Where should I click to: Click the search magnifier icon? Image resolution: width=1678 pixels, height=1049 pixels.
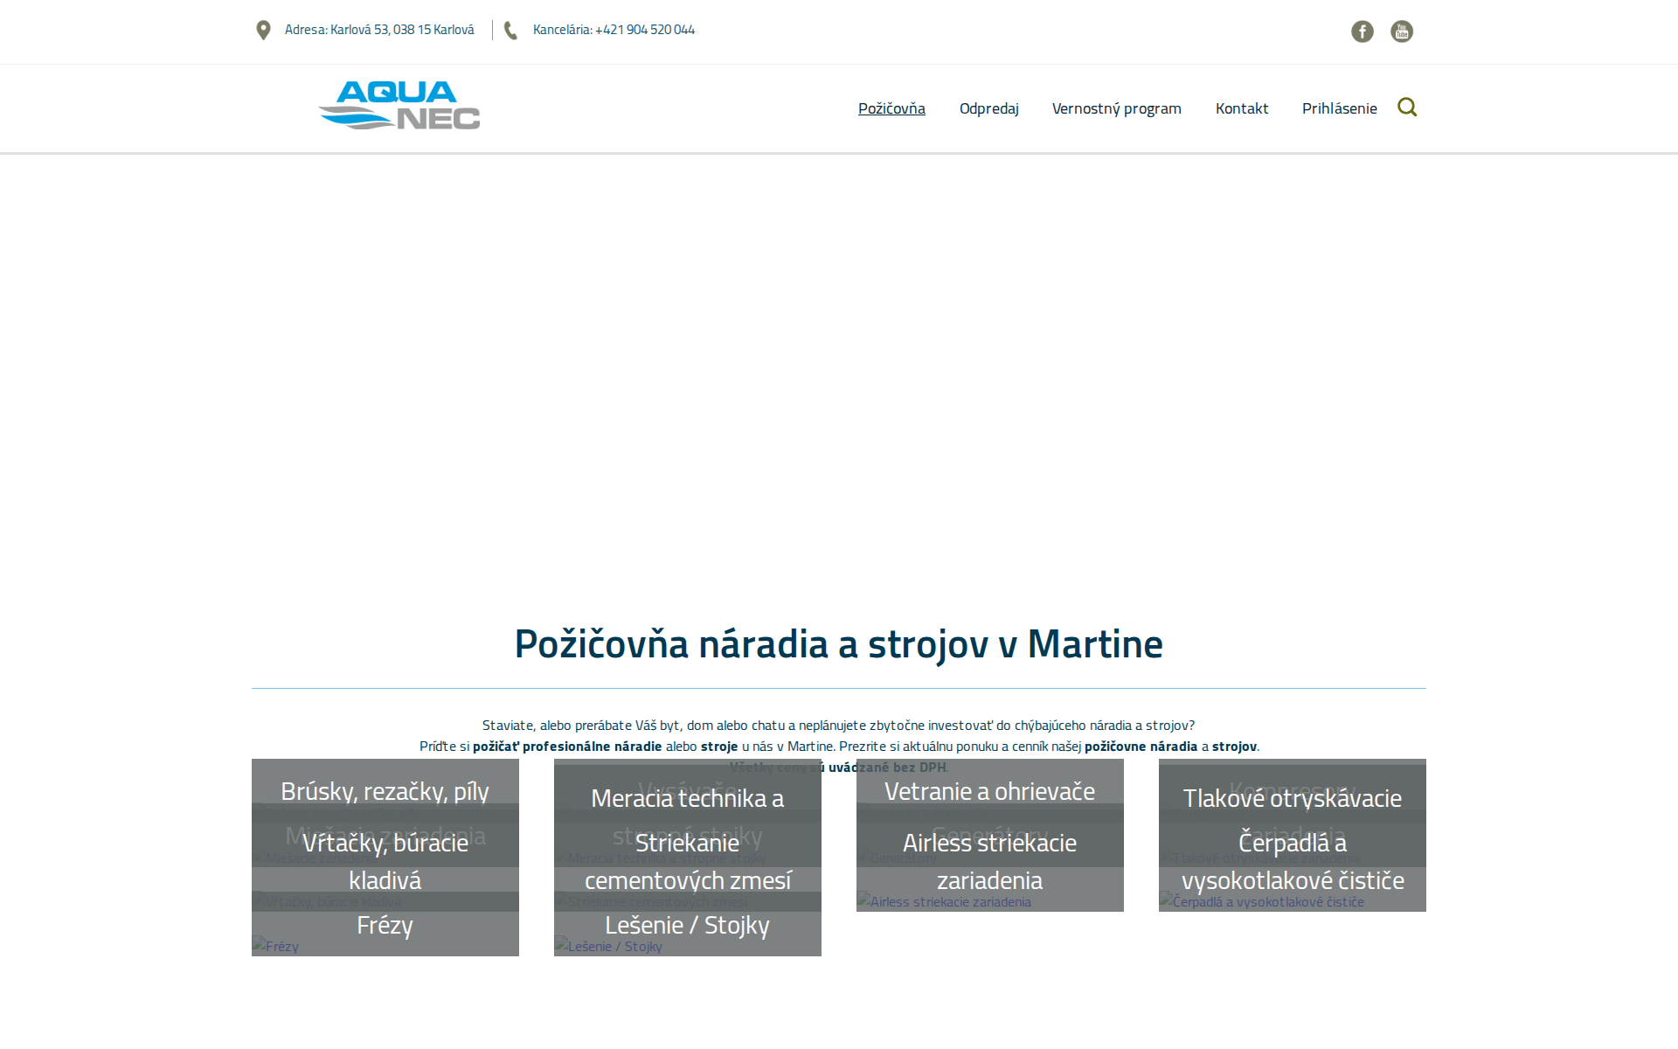click(1408, 107)
